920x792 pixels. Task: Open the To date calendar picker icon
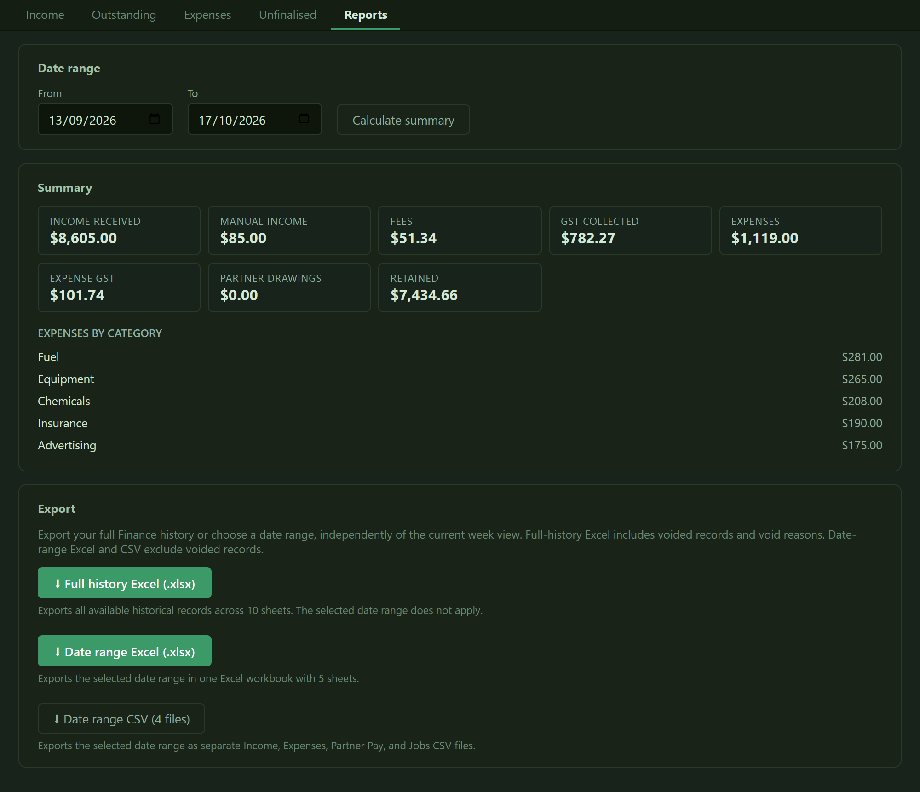tap(304, 119)
